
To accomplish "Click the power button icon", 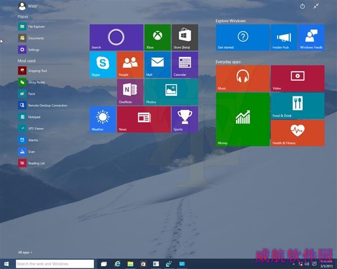I will pos(302,6).
